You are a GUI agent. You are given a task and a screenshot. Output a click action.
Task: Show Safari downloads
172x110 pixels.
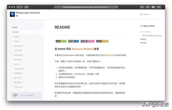click(x=153, y=7)
